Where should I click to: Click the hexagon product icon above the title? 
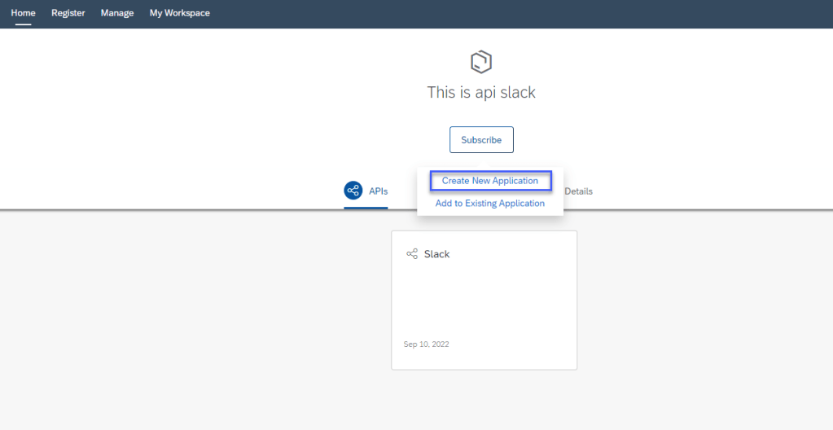coord(481,62)
